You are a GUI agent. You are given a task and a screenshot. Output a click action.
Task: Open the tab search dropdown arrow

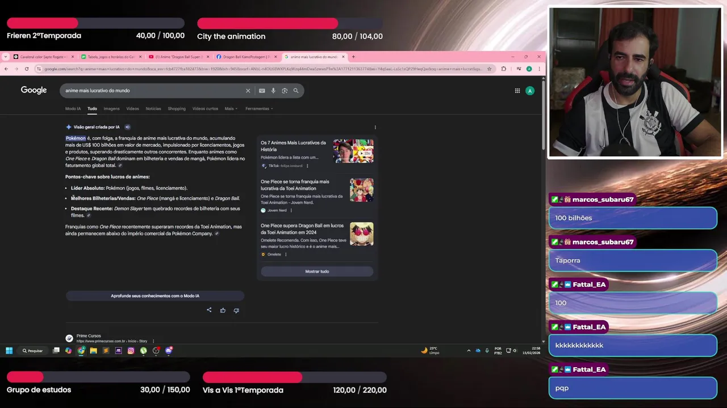pyautogui.click(x=5, y=57)
